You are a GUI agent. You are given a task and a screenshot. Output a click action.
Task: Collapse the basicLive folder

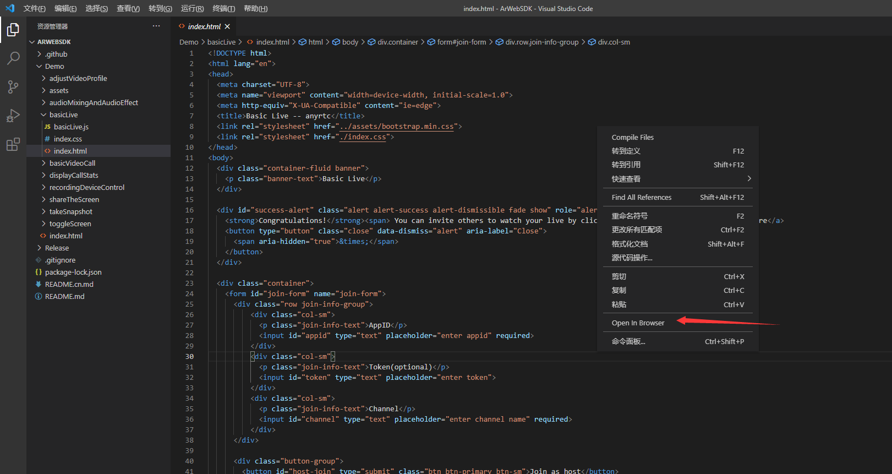point(43,115)
